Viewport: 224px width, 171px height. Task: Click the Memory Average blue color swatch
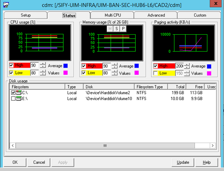(x=137, y=66)
